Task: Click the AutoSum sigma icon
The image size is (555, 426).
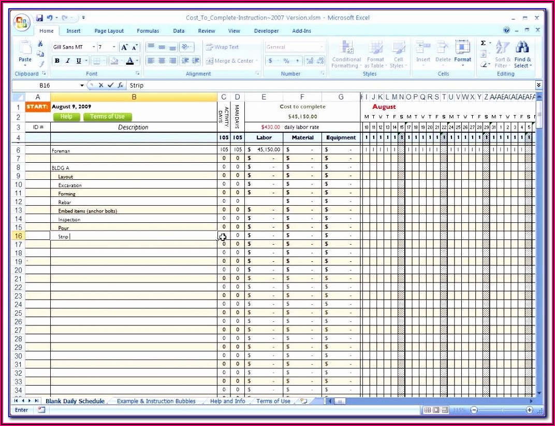Action: coord(484,44)
